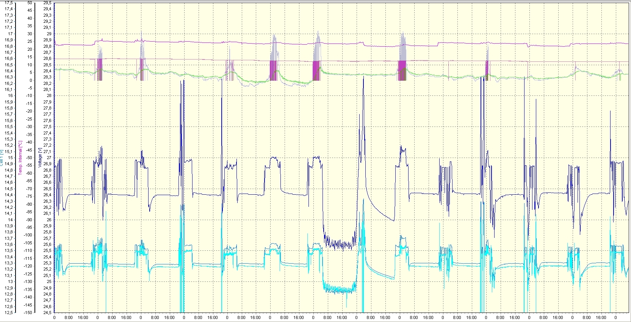The image size is (631, 322).
Task: Pick the 14,3 tick label
Action: tap(8, 201)
